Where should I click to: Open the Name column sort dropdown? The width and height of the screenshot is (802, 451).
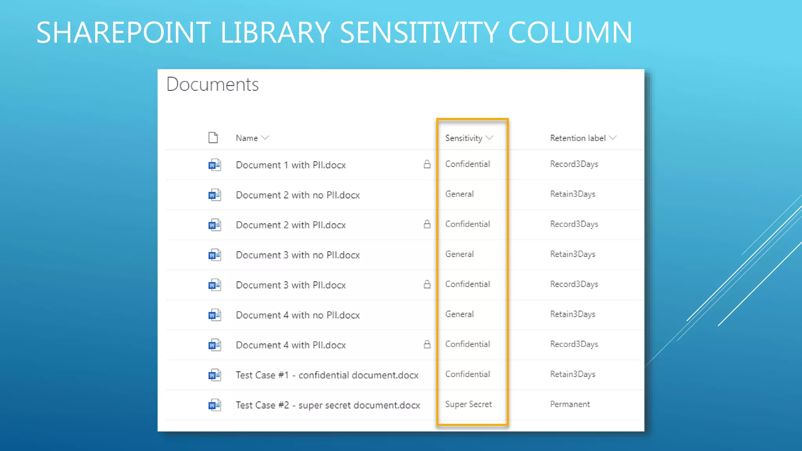(x=265, y=138)
